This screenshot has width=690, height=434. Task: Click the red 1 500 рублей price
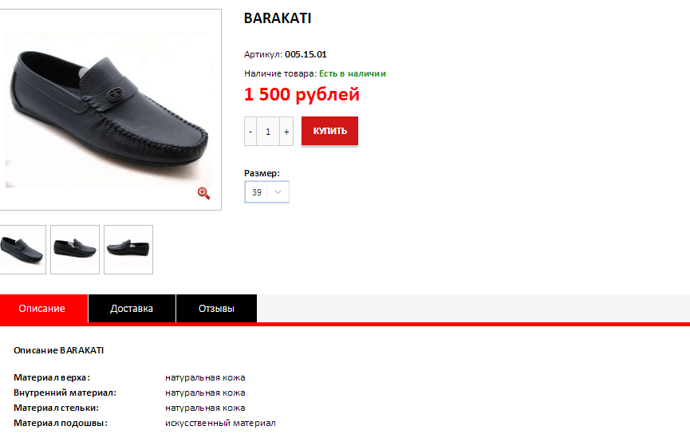[302, 94]
